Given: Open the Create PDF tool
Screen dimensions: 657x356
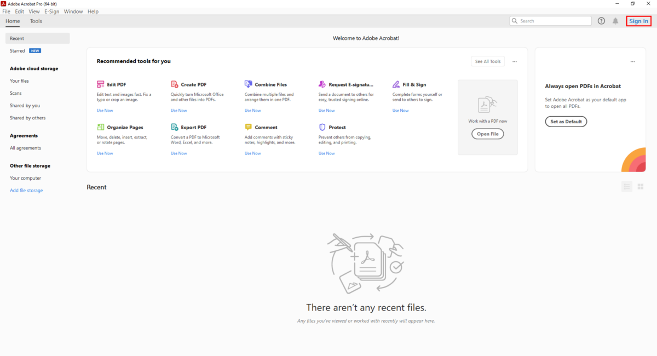Looking at the screenshot, I should (175, 84).
